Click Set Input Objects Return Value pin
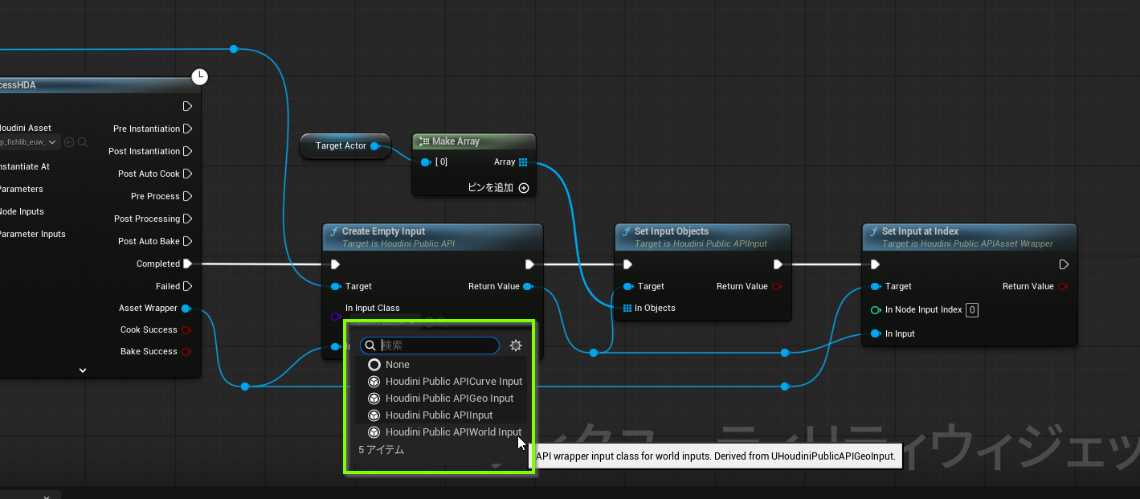Viewport: 1140px width, 499px height. pyautogui.click(x=776, y=287)
